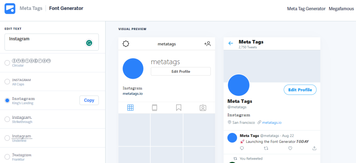Click the retweet icon under the tweet
The height and width of the screenshot is (163, 356).
(x=266, y=148)
